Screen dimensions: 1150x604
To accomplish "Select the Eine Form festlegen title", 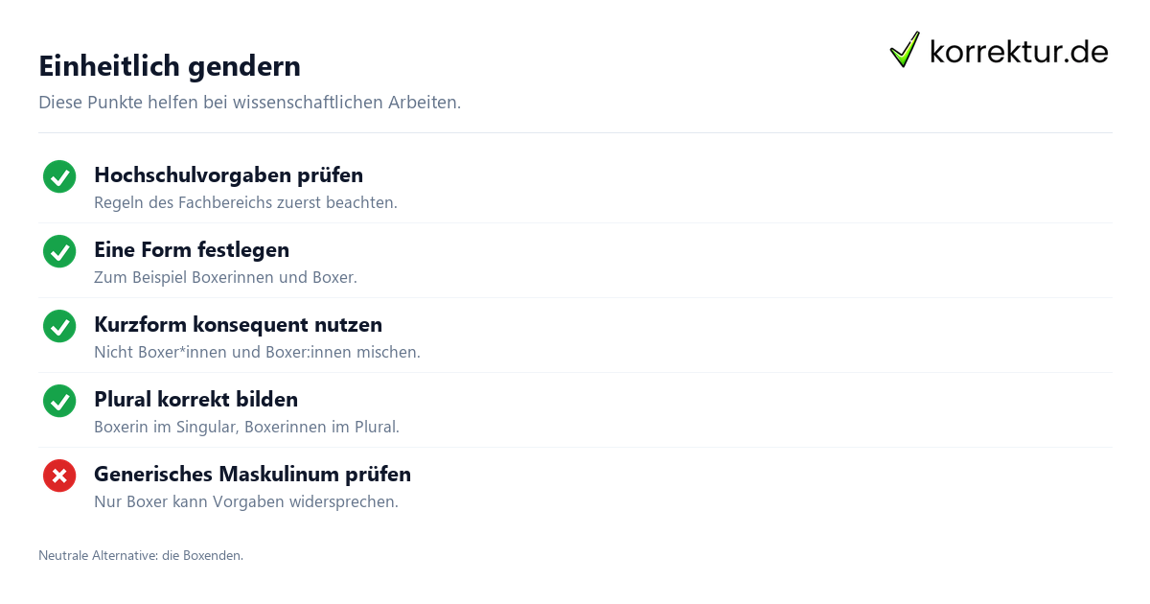I will 192,250.
